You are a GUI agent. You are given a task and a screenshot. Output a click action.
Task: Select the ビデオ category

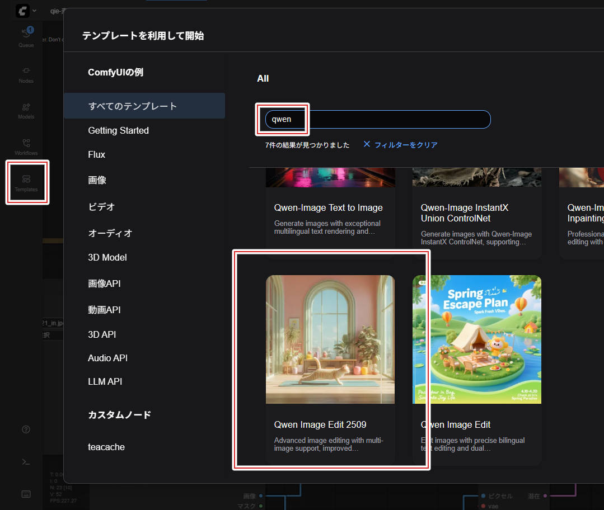pos(101,207)
